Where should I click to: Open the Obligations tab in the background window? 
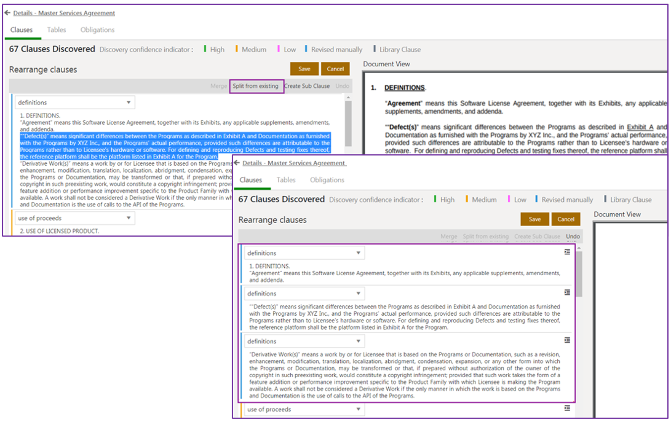click(97, 29)
